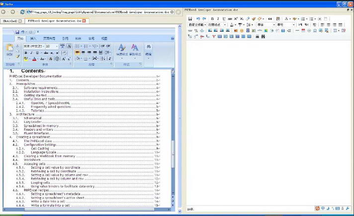The width and height of the screenshot is (354, 216).
Task: Open the 视图 (View) ribbon tab
Action: point(104,39)
